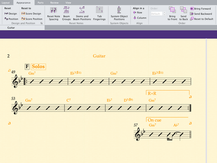Select the Guitar document tab
Screen dimensions: 217x163
(x=11, y=28)
